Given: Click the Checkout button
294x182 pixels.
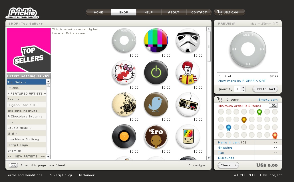Looking at the screenshot, I should pyautogui.click(x=228, y=165).
